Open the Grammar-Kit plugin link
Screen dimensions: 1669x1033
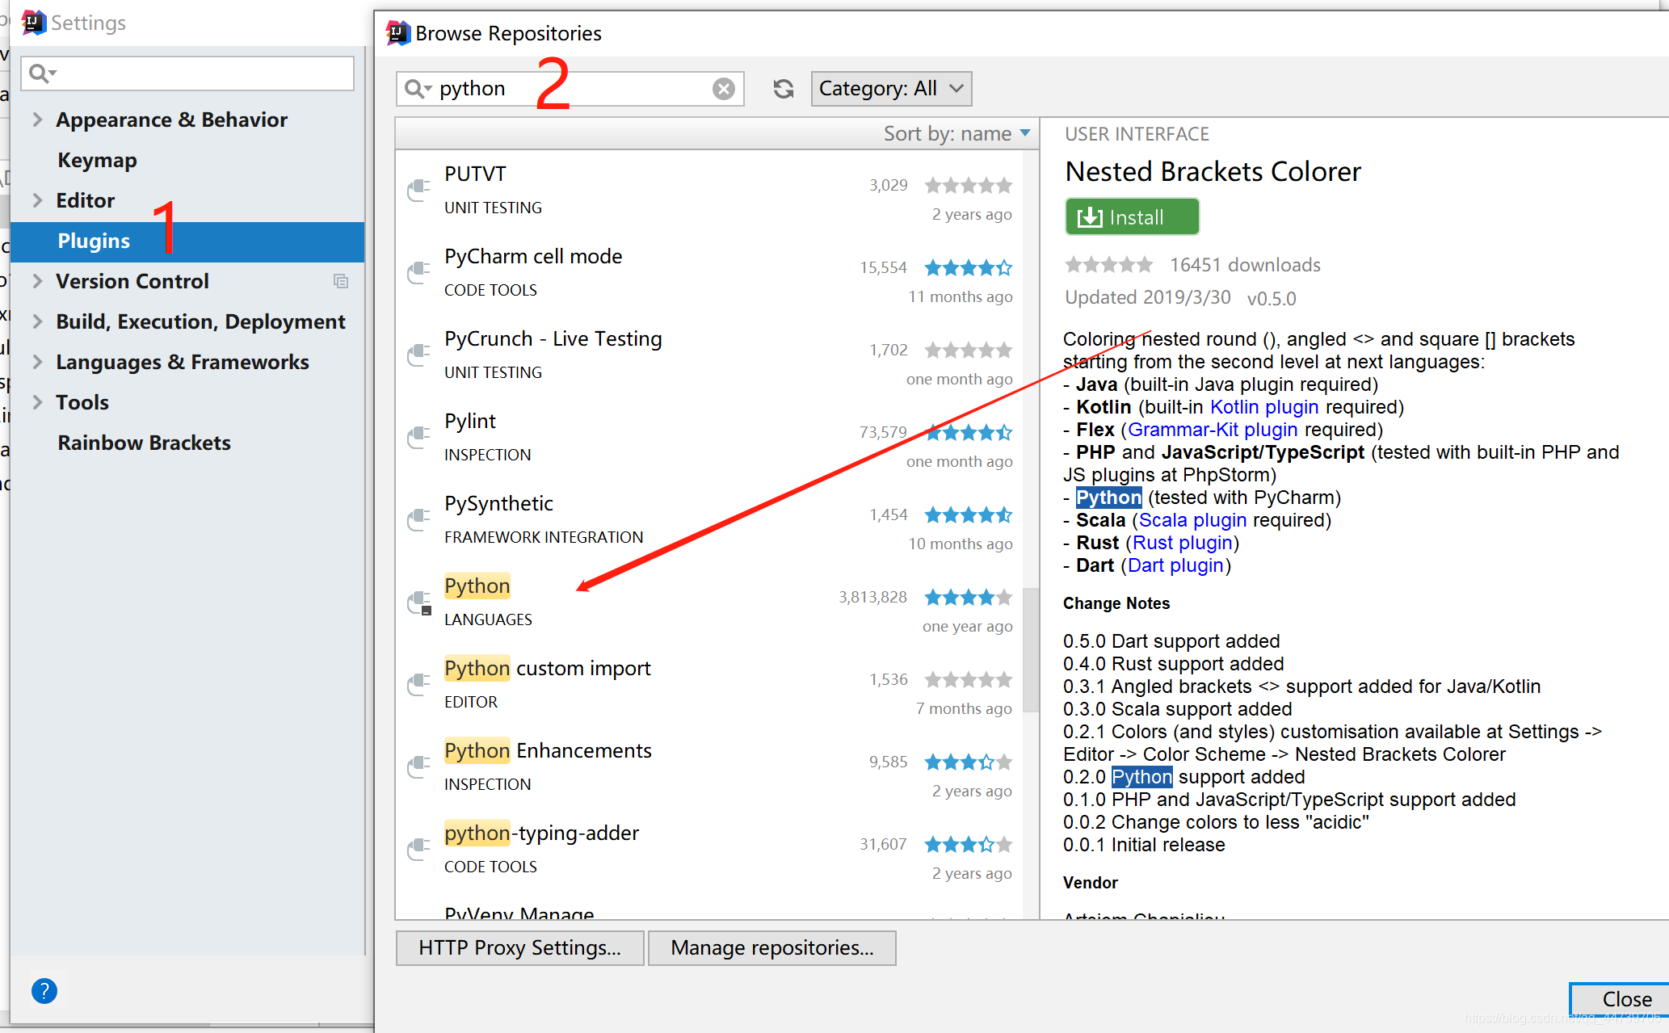click(1213, 430)
